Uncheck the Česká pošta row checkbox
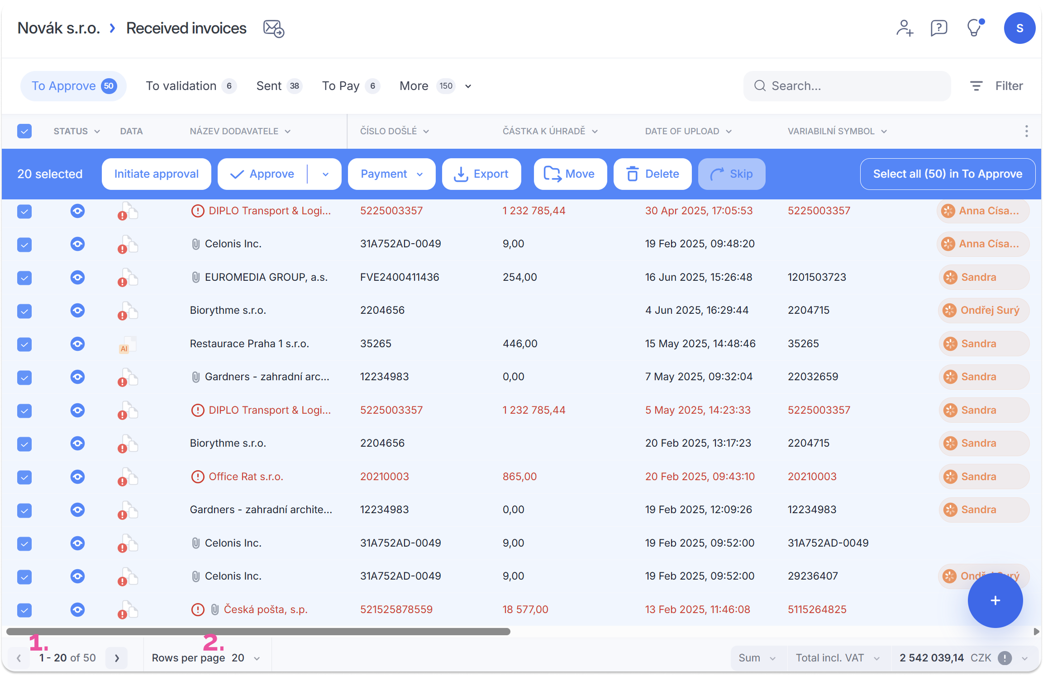This screenshot has height=675, width=1043. 24,609
